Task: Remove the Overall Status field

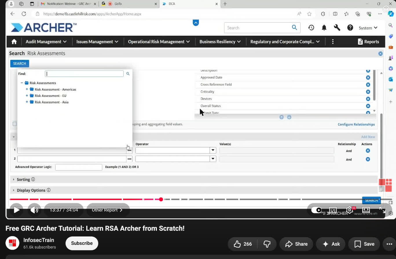Action: [368, 106]
